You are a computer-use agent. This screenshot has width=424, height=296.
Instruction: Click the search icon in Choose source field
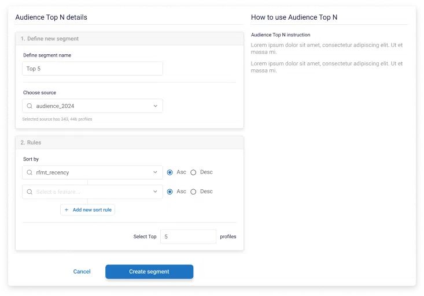tap(30, 106)
